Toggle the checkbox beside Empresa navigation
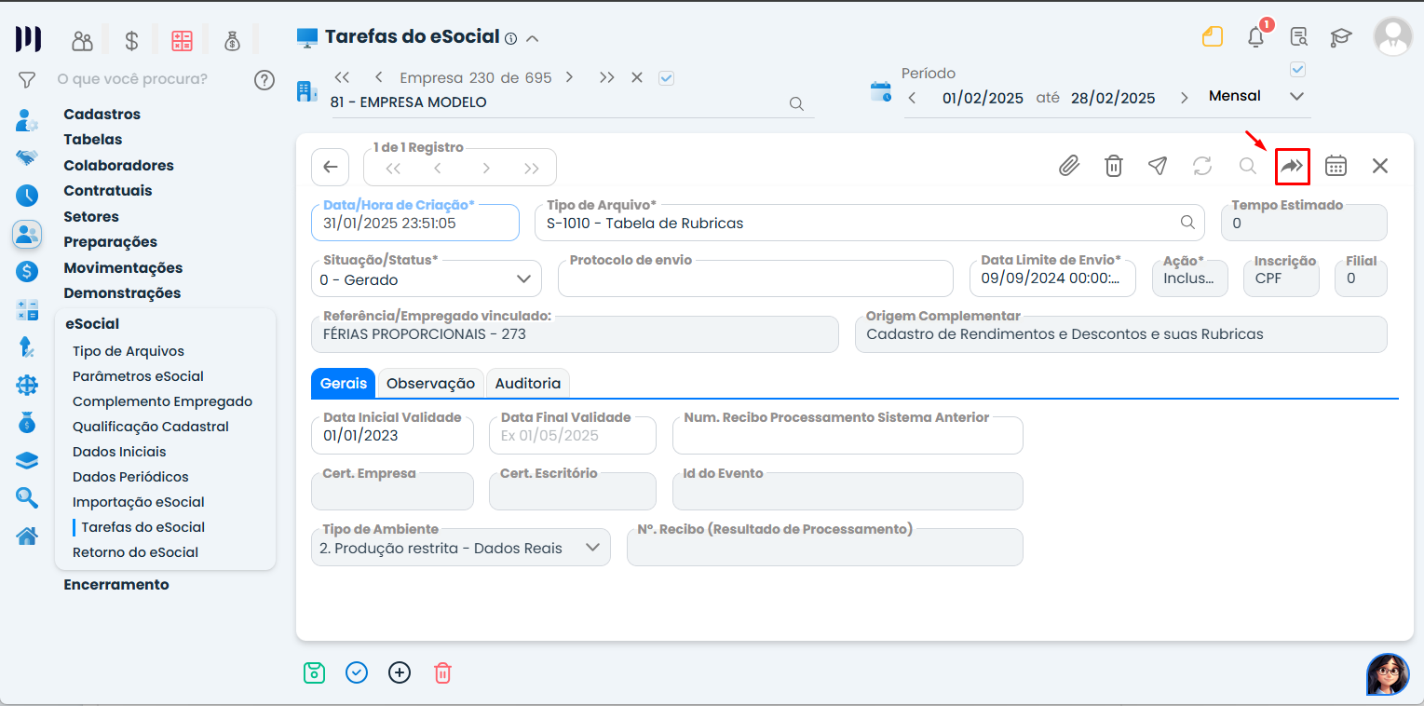 [666, 78]
